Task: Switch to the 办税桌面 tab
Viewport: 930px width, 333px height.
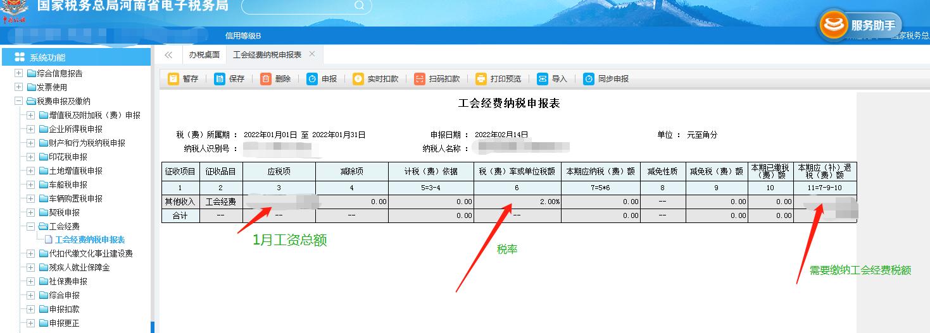Action: pos(204,55)
